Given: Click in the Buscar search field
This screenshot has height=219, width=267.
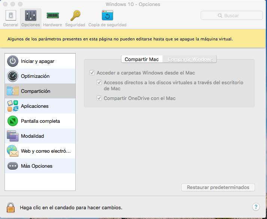Looking at the screenshot, I should click(x=232, y=15).
